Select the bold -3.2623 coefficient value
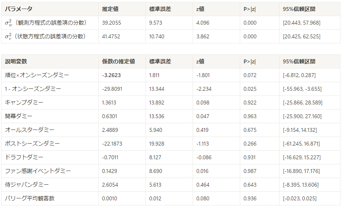Viewport: 342px width, 207px height. point(111,75)
